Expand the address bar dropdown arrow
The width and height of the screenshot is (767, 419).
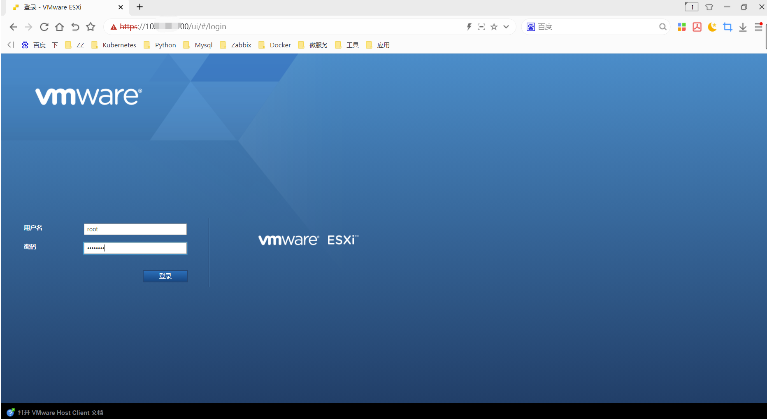pyautogui.click(x=506, y=27)
